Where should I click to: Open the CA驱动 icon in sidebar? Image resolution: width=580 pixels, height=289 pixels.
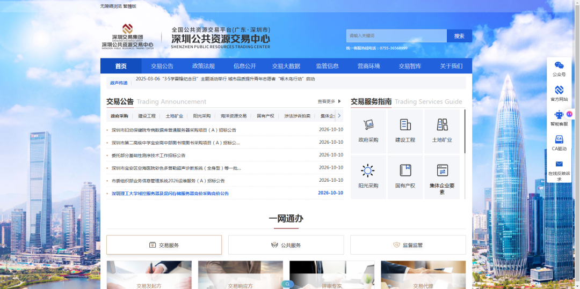click(559, 139)
